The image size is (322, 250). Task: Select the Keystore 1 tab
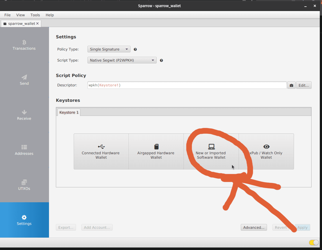click(x=69, y=112)
